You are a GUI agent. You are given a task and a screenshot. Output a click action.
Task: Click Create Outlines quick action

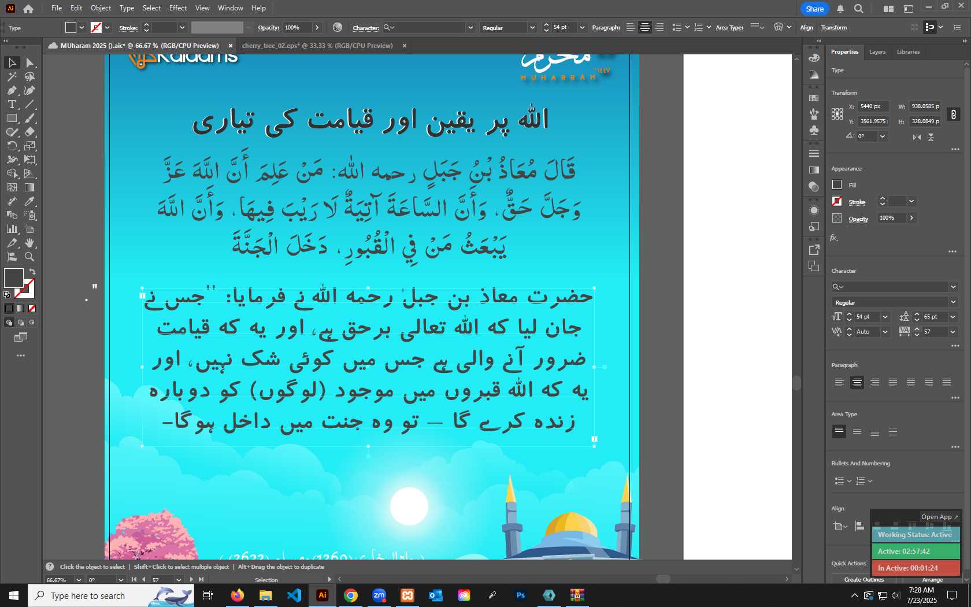863,579
